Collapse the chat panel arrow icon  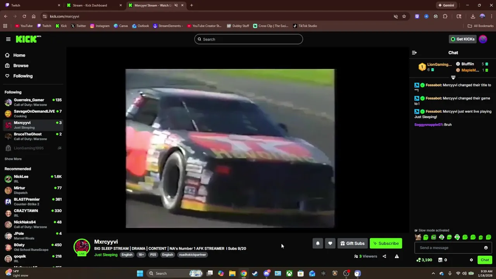point(414,53)
